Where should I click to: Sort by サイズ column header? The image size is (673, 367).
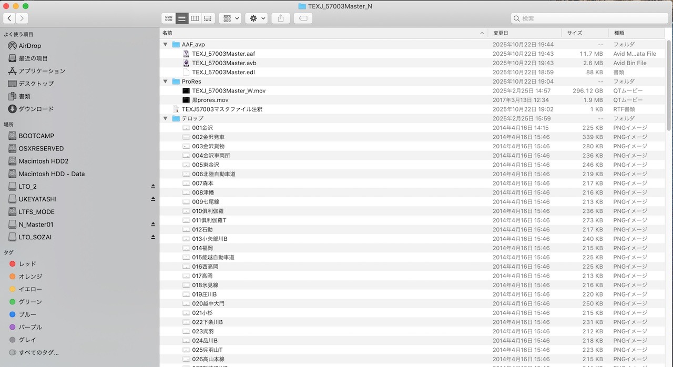tap(575, 33)
